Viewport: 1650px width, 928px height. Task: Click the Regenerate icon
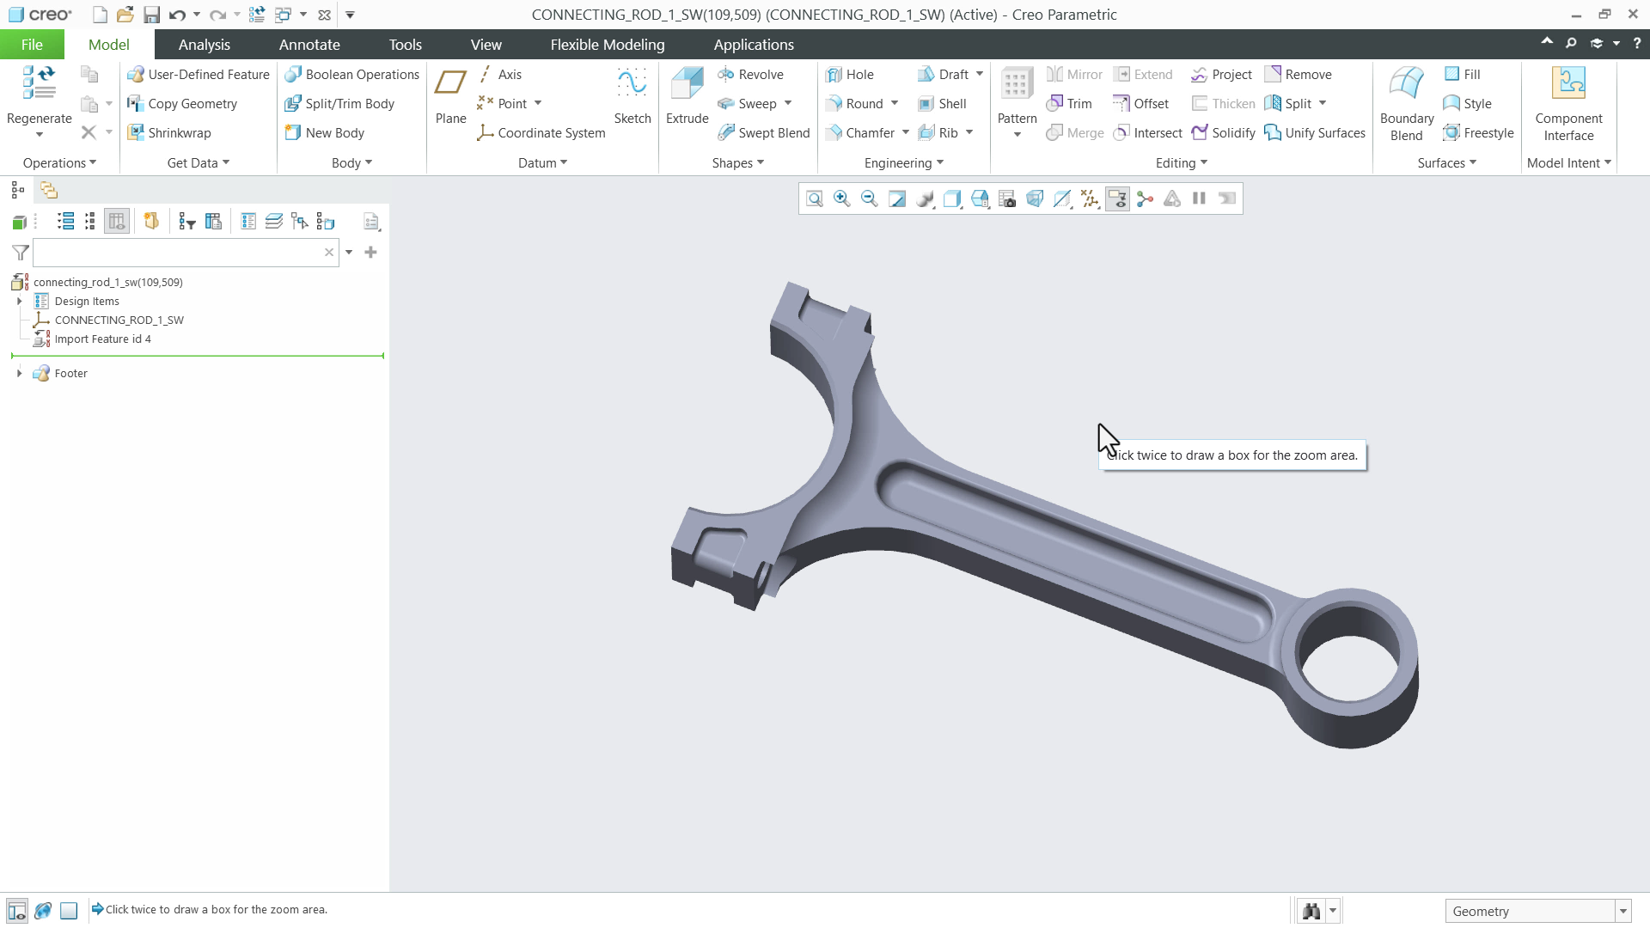tap(39, 83)
